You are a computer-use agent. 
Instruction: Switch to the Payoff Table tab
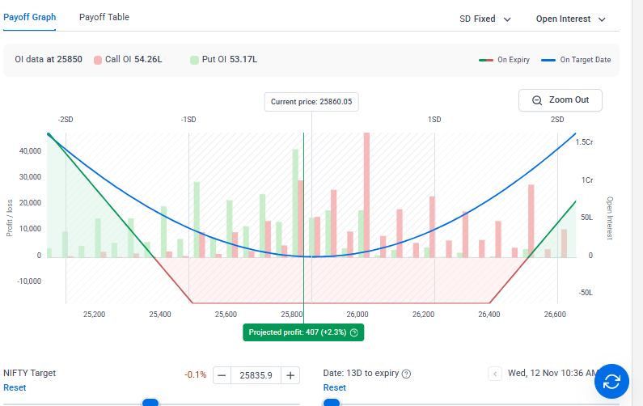[104, 17]
